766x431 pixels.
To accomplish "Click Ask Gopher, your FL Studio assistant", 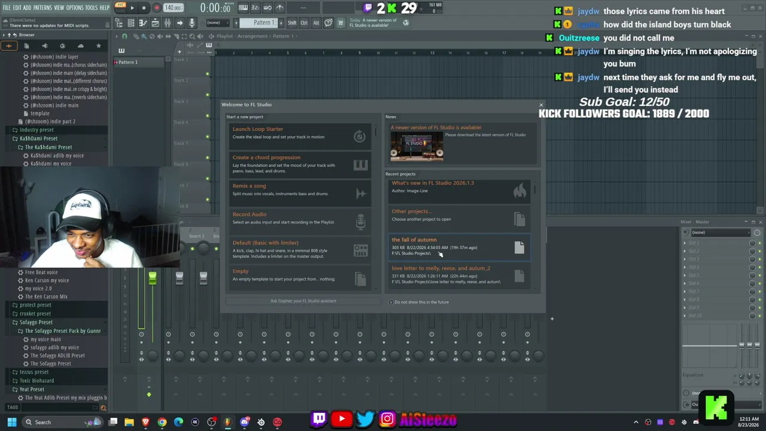I will pos(303,301).
